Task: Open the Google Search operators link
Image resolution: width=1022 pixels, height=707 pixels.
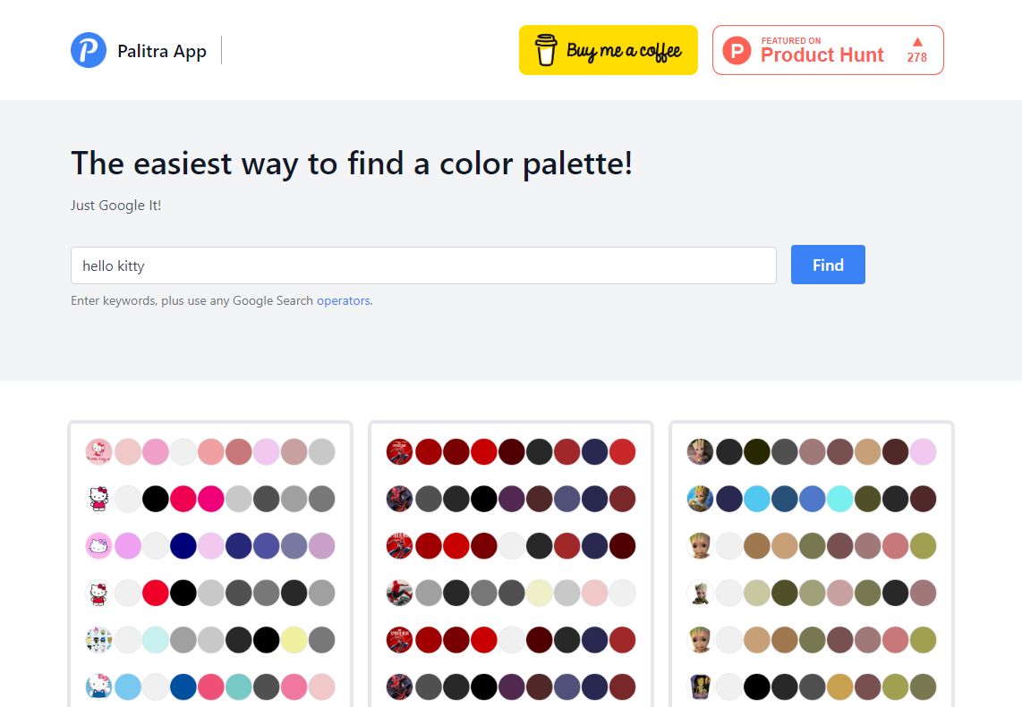Action: click(x=344, y=301)
